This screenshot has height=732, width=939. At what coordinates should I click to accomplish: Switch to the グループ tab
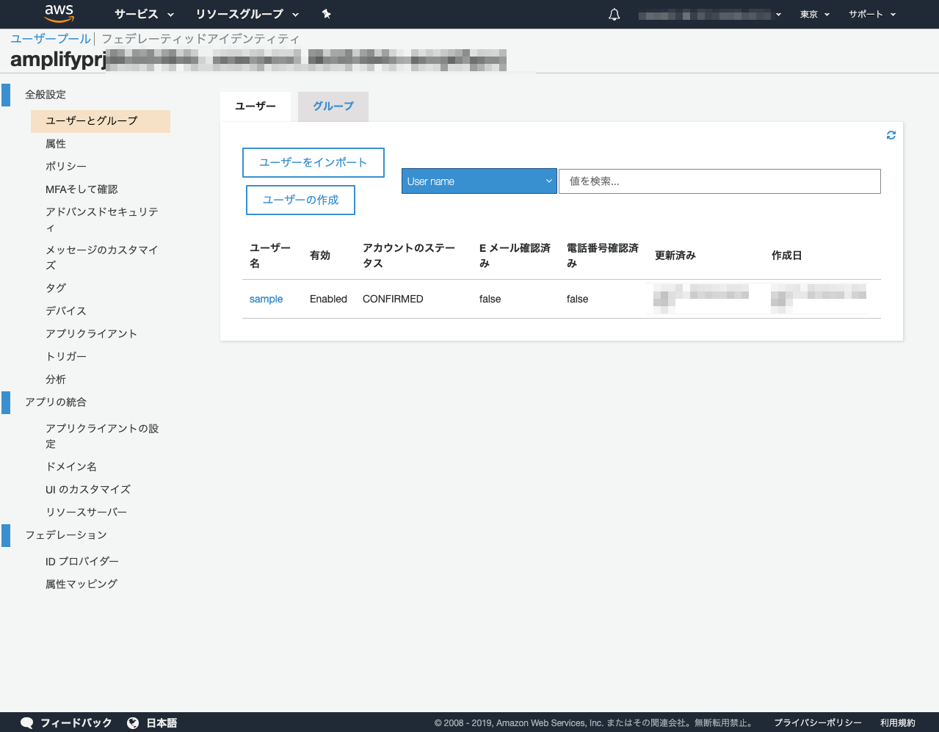(x=333, y=106)
